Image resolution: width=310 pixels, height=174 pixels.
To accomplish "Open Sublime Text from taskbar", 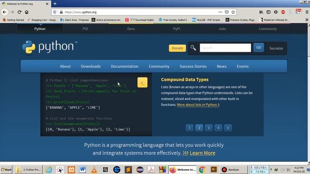I will click(x=128, y=170).
